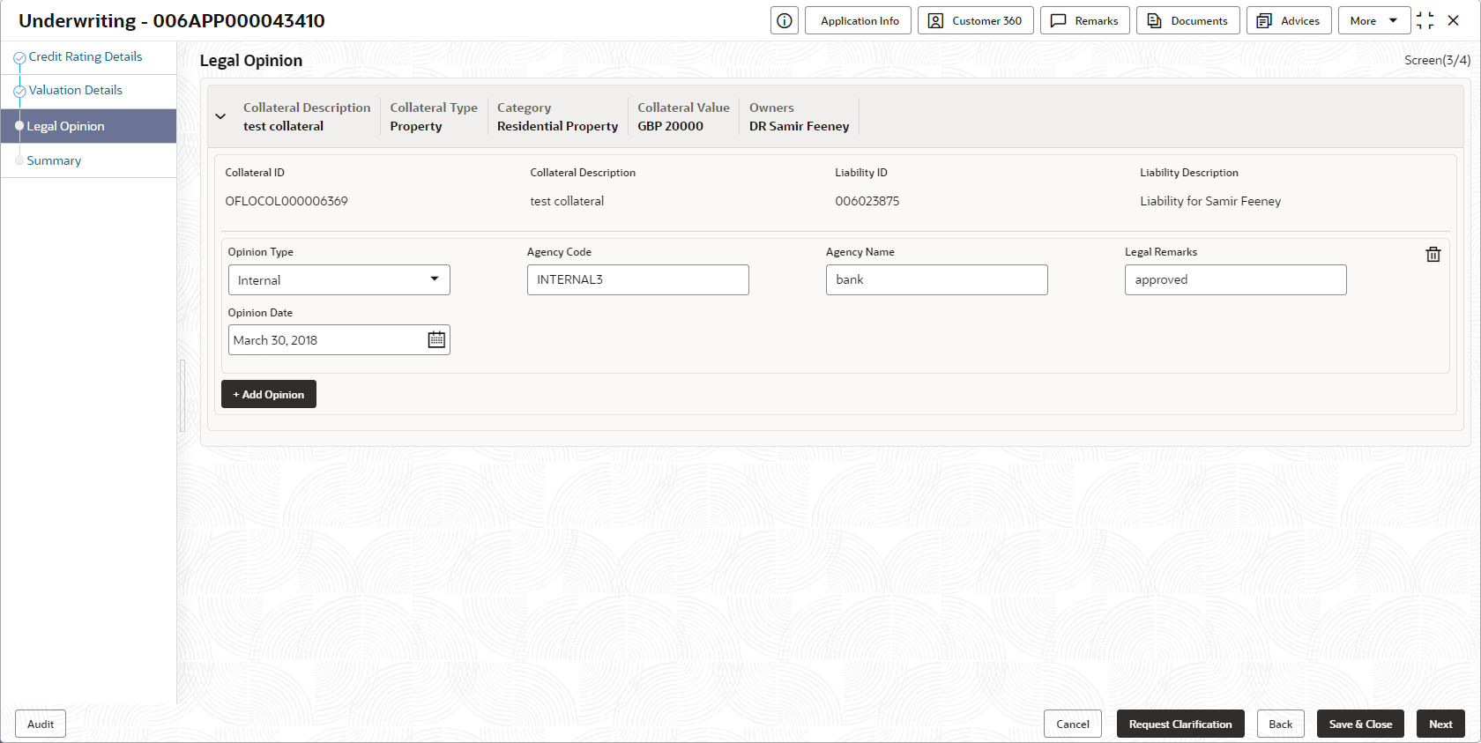
Task: Click Save & Close
Action: click(x=1361, y=724)
